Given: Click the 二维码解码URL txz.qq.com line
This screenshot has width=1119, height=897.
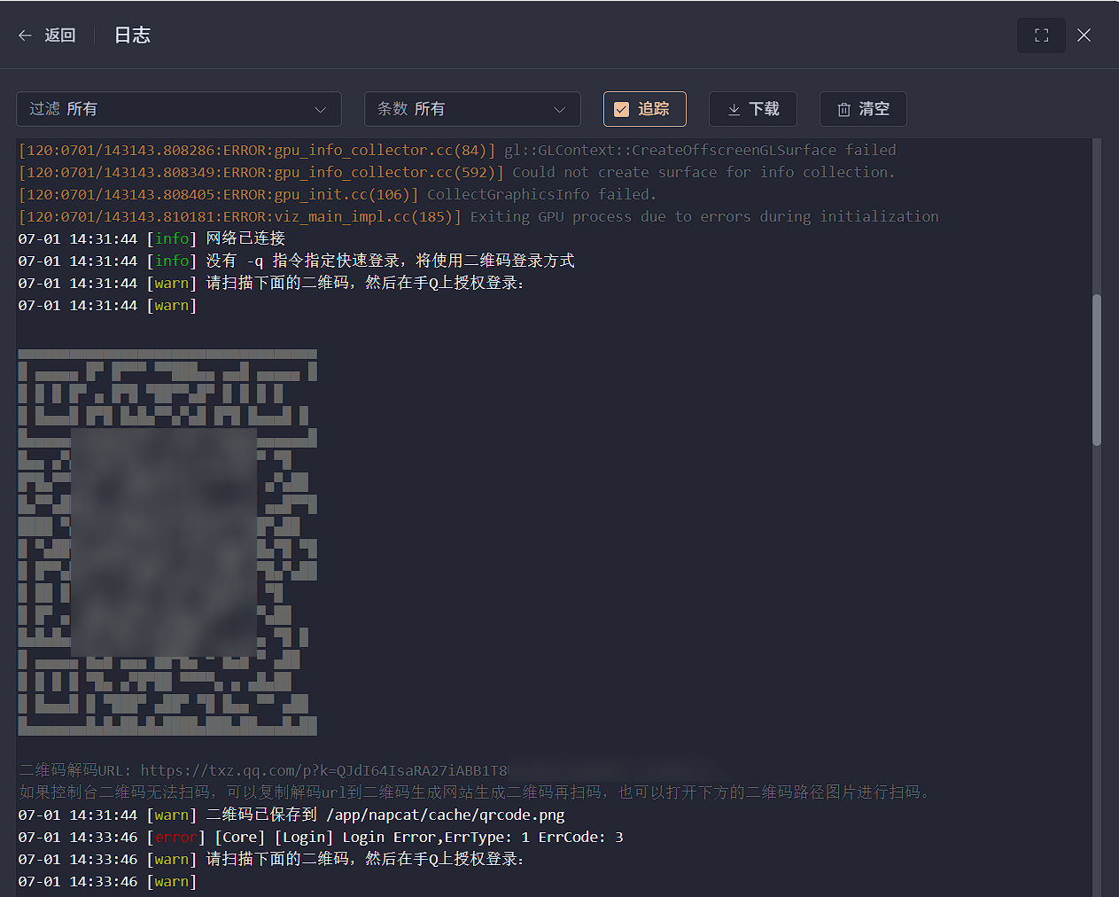Looking at the screenshot, I should click(x=264, y=770).
